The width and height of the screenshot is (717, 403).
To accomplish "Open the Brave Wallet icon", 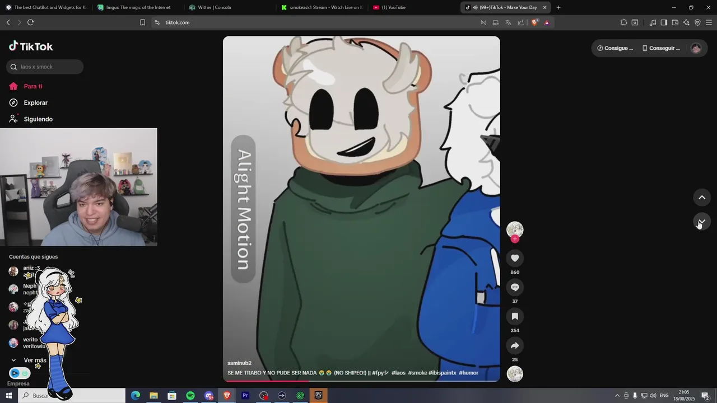I will [675, 22].
